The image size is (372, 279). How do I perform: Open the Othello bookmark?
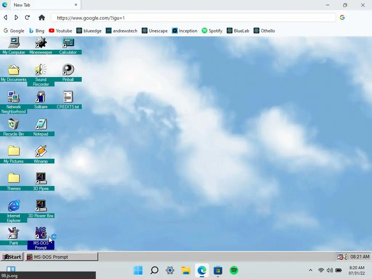coord(264,31)
